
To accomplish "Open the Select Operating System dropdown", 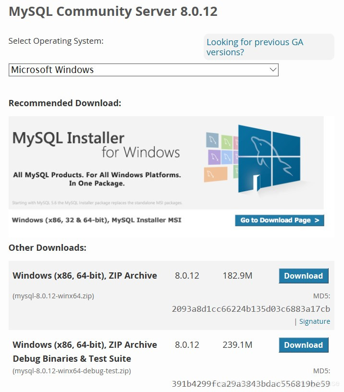I will click(144, 70).
